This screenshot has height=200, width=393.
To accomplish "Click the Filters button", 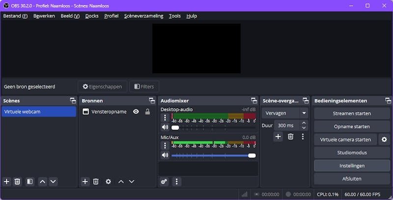I will 144,86.
